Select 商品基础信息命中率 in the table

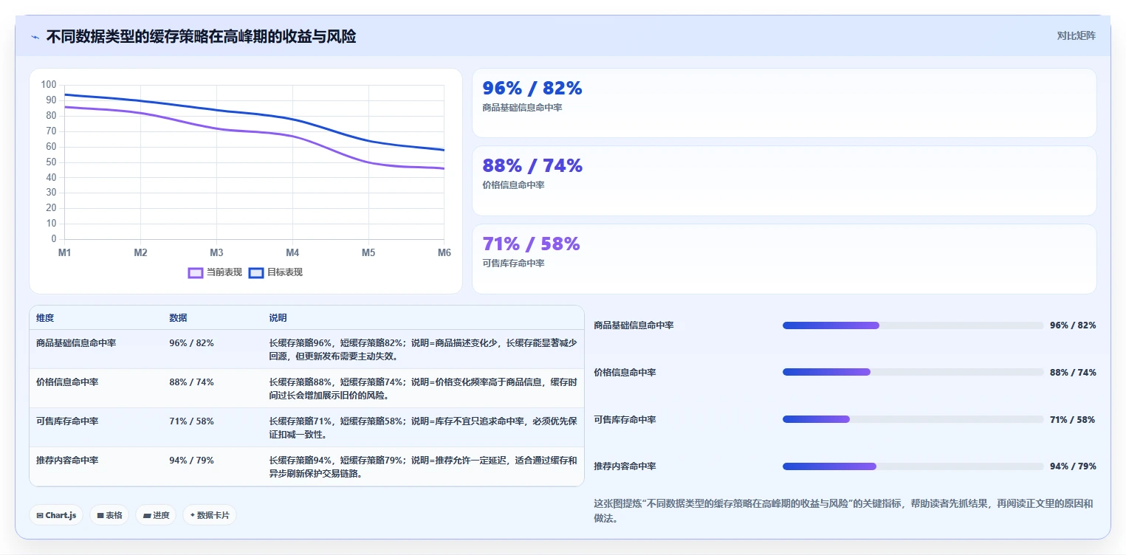point(76,343)
